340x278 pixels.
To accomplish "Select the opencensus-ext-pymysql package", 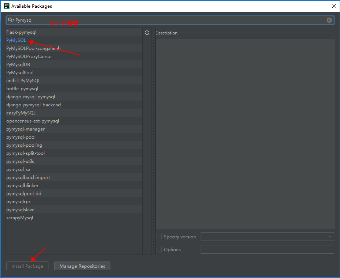I will click(x=74, y=121).
